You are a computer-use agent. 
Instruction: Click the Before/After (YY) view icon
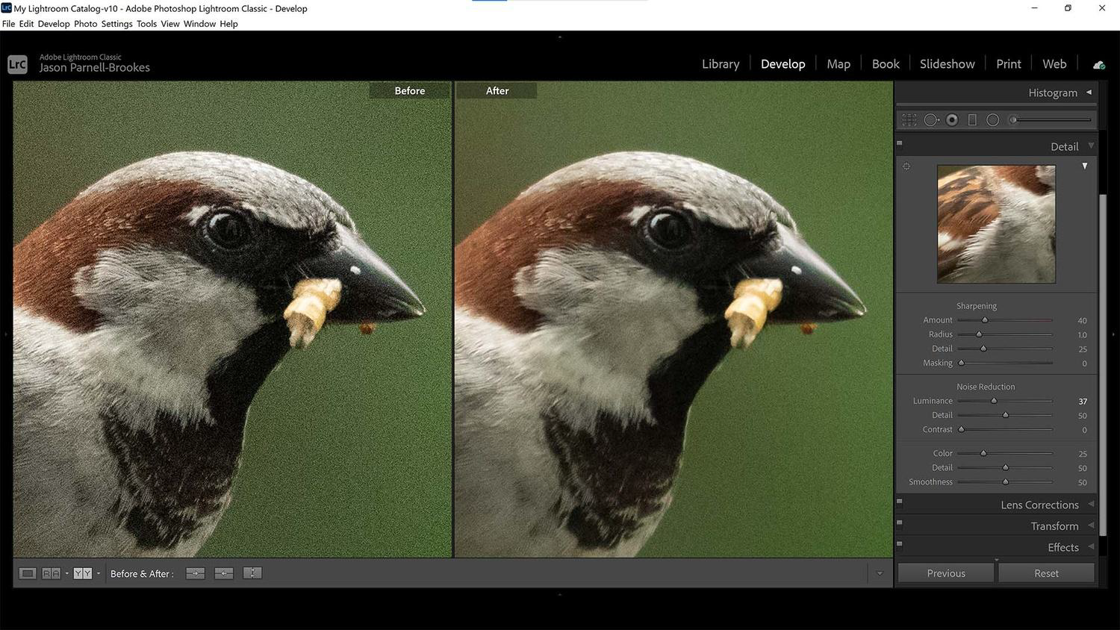tap(82, 573)
